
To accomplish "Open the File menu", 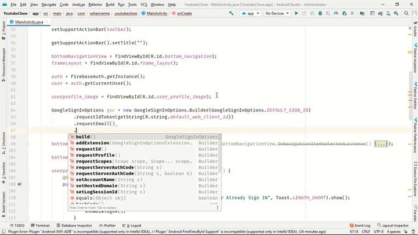I will (x=13, y=5).
